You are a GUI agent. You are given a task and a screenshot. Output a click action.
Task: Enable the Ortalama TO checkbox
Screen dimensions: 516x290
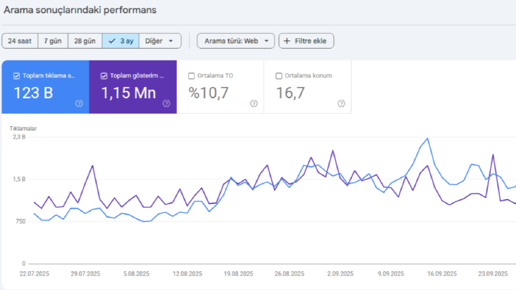pos(191,76)
